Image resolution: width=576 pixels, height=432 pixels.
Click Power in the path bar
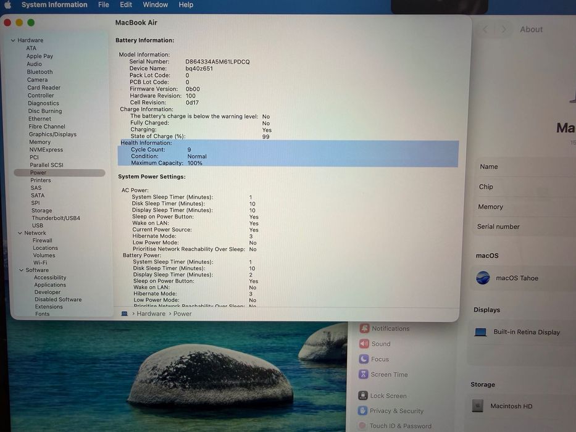183,314
